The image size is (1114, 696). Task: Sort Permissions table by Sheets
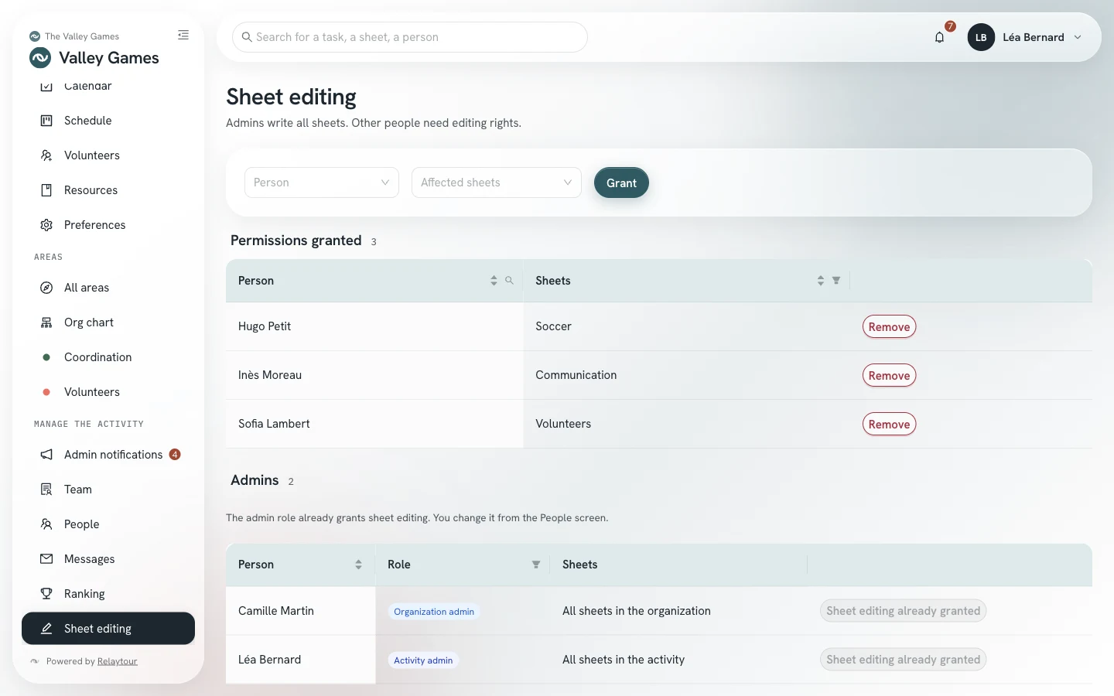(x=820, y=281)
